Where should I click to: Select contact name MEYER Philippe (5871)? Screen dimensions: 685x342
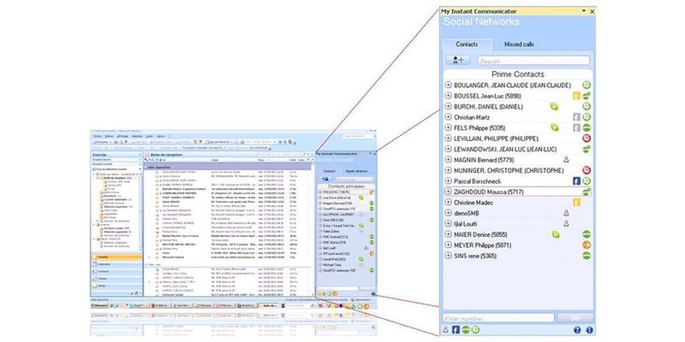click(x=482, y=245)
